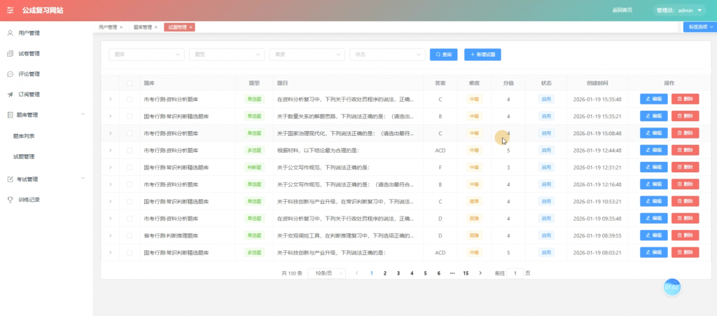Click the 考试管理 edit icon in sidebar
The image size is (717, 316).
point(10,179)
